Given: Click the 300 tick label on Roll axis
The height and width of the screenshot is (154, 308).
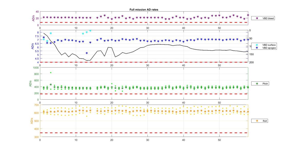Looking at the screenshot, I should [36, 137].
